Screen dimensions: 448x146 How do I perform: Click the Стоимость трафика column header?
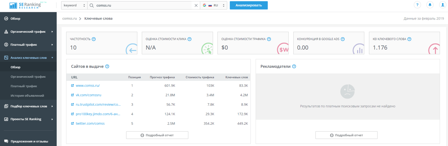point(200,77)
